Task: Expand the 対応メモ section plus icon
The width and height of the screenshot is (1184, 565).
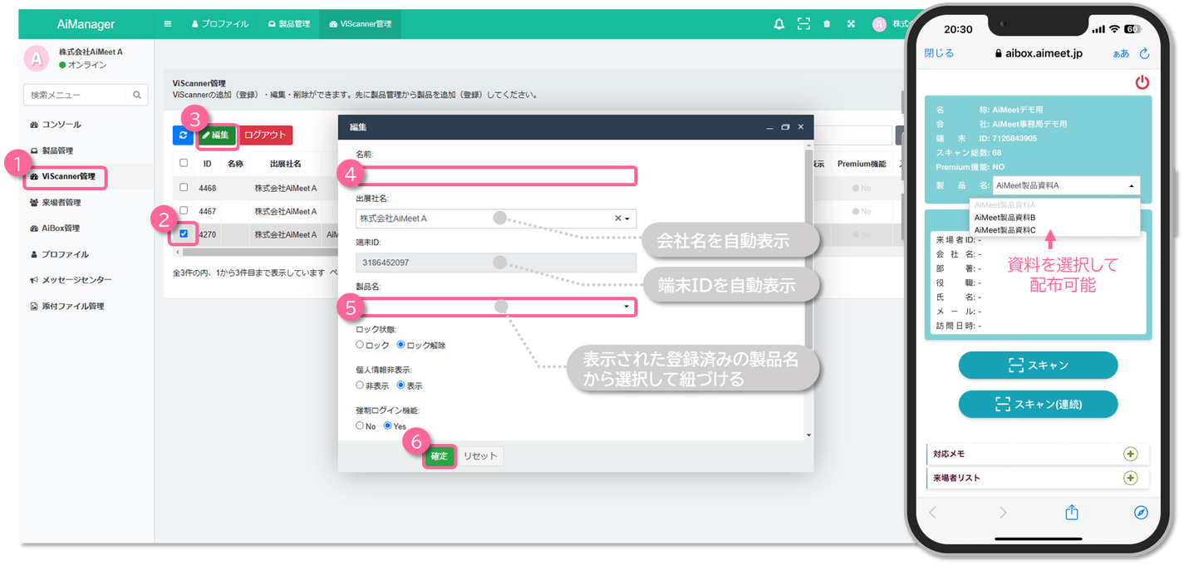Action: (x=1130, y=454)
